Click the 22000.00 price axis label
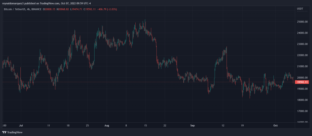This screenshot has height=136, width=312. click(301, 55)
